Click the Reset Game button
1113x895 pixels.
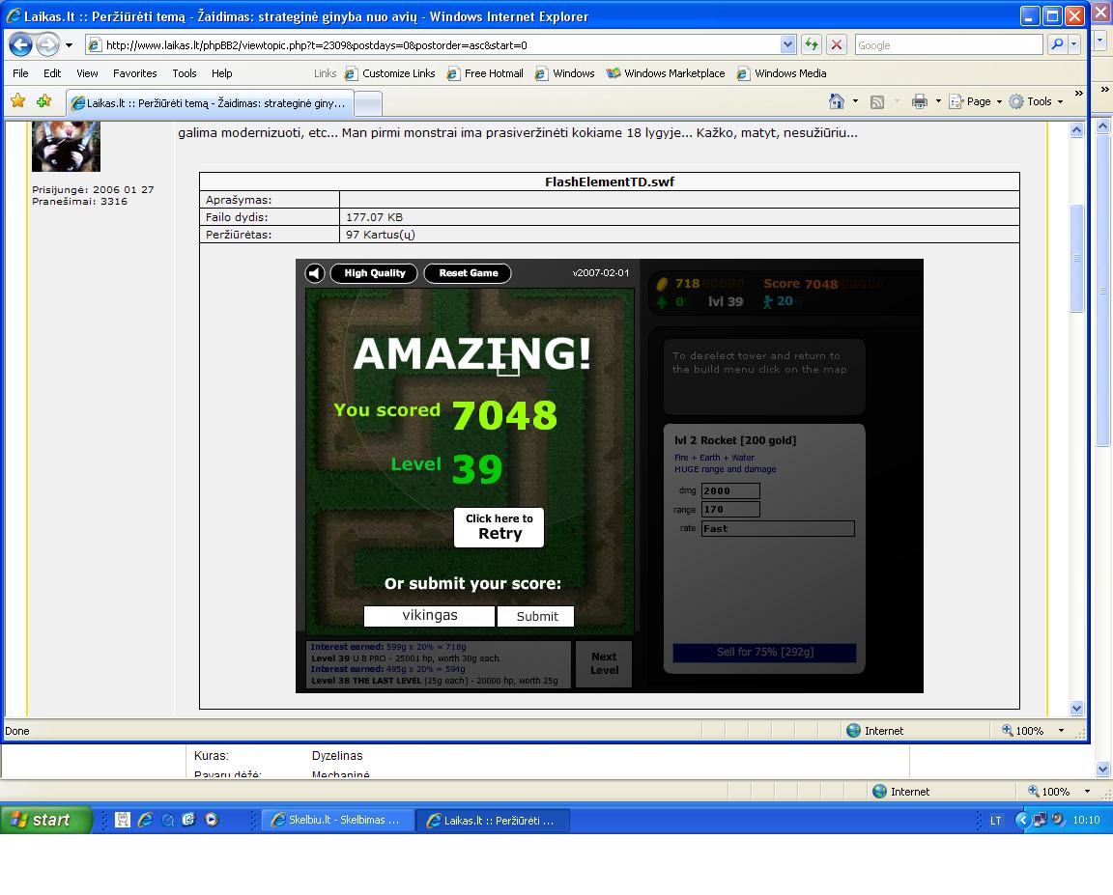(468, 273)
